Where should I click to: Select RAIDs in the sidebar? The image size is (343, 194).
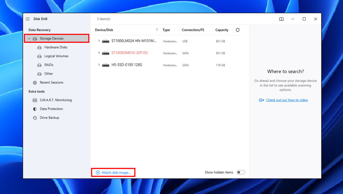(49, 65)
